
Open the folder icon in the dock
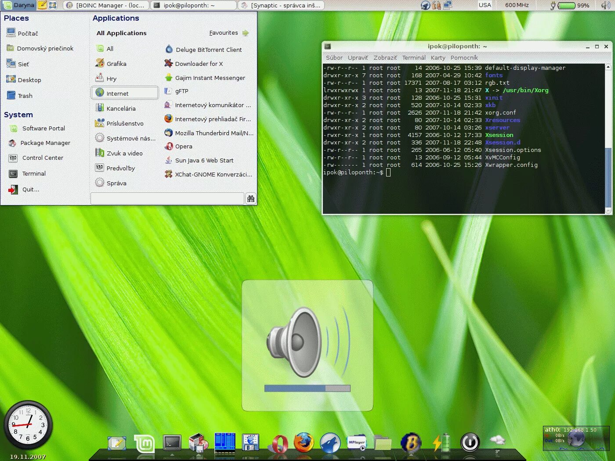click(383, 443)
